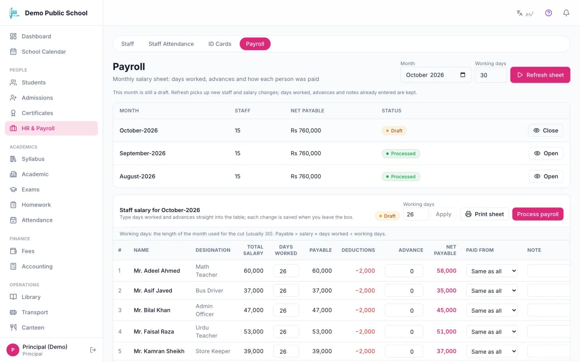
Task: Click Apply next to working days
Action: [443, 214]
